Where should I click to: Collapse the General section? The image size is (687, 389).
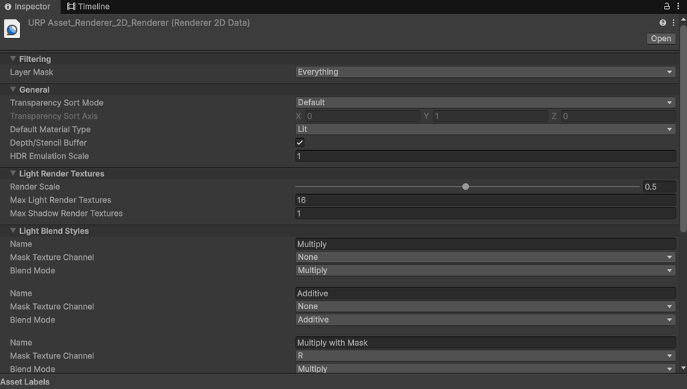[x=13, y=90]
